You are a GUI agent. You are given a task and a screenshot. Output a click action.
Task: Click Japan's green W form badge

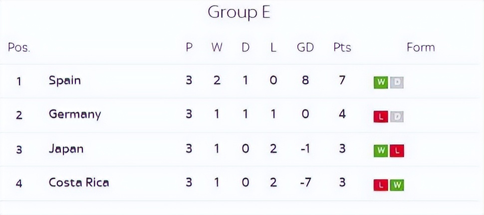[381, 151]
